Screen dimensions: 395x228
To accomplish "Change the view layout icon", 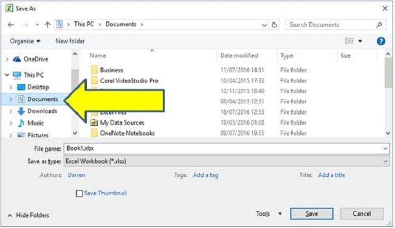I will 349,41.
